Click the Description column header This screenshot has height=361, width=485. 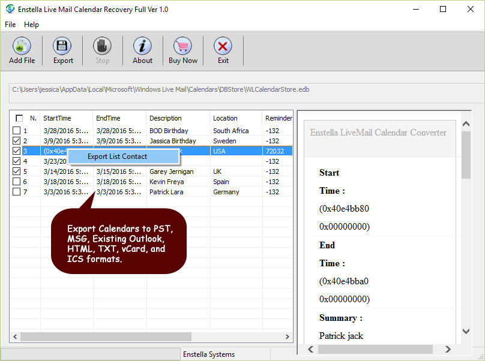pyautogui.click(x=166, y=118)
